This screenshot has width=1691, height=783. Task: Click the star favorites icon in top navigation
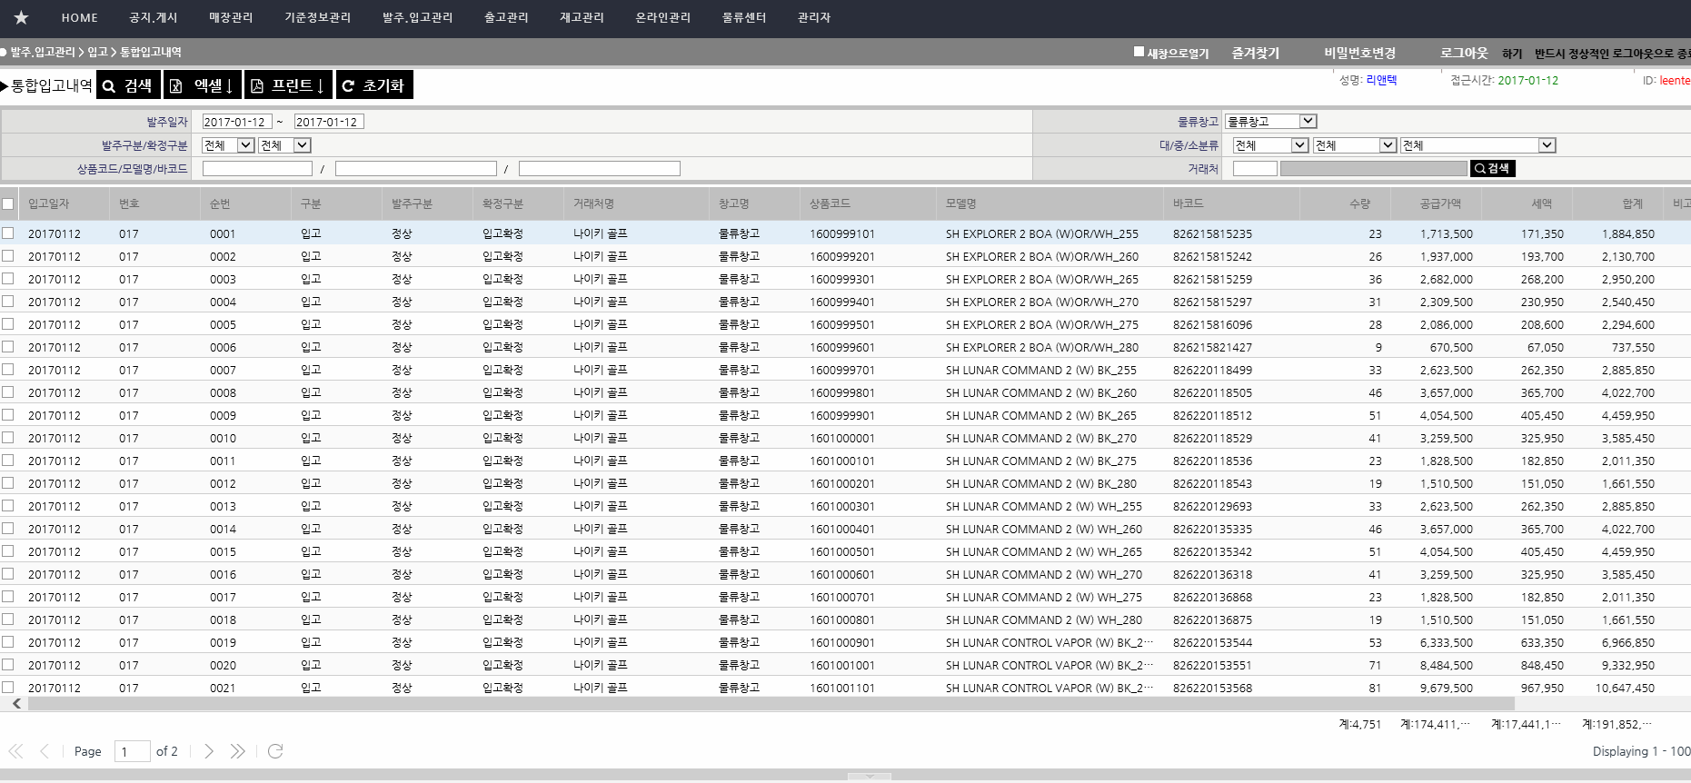coord(22,18)
